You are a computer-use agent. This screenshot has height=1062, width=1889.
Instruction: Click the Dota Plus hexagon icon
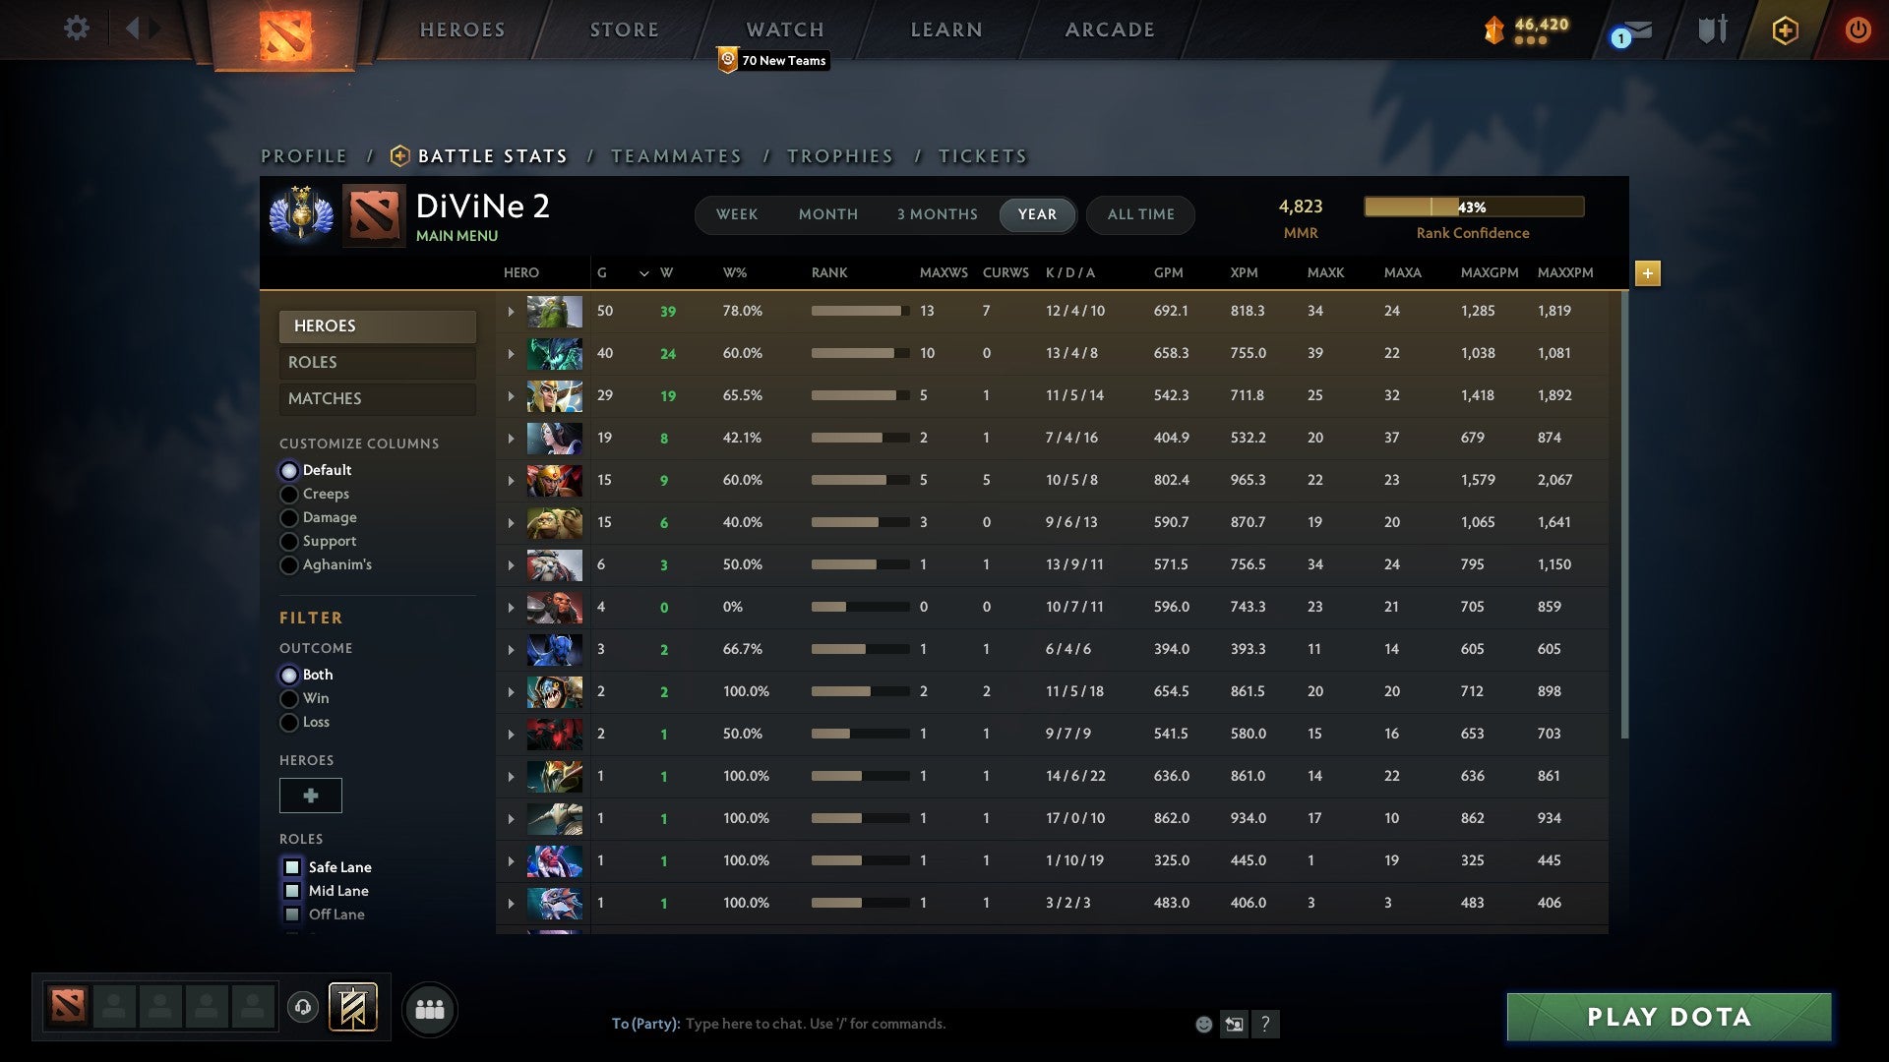(x=1785, y=29)
